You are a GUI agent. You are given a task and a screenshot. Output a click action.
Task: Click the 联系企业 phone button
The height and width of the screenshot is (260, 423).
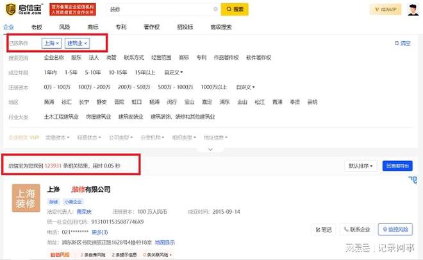click(356, 229)
